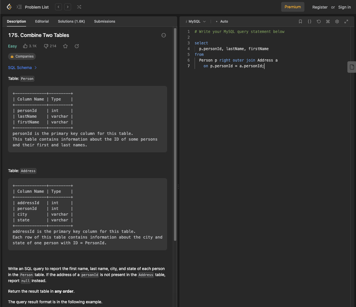This screenshot has width=356, height=307.
Task: Click the comment on code line 1
Action: point(239,32)
